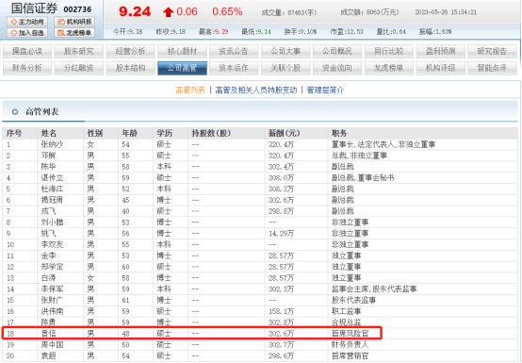Open the 机构研报 button near stock name
Screen dimensions: 522x363
click(74, 22)
